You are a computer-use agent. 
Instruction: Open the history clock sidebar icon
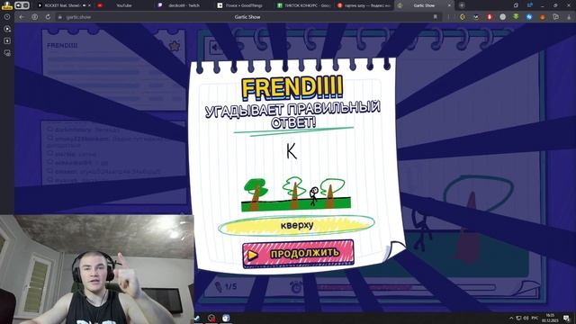7,17
